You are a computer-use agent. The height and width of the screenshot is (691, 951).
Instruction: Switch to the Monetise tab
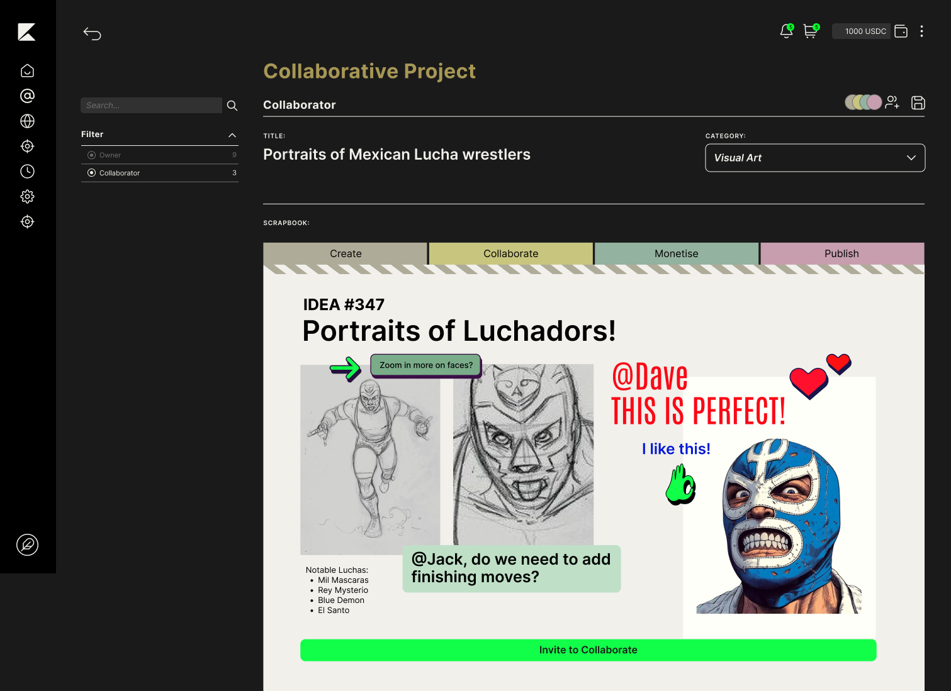[x=677, y=253]
